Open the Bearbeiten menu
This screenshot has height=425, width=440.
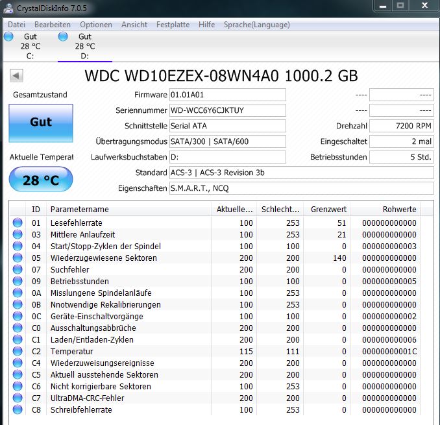pos(53,25)
